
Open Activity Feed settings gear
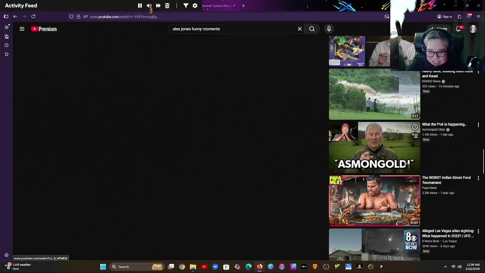[x=195, y=6]
